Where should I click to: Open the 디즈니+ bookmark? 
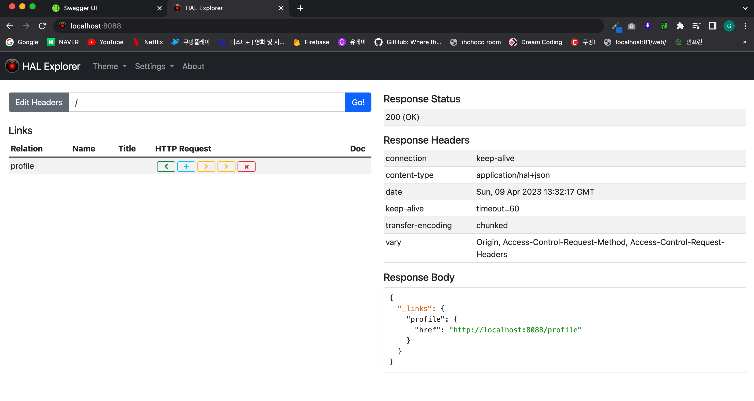tap(252, 42)
